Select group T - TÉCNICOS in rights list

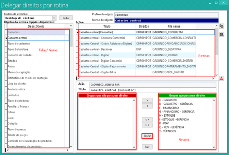point(168,131)
